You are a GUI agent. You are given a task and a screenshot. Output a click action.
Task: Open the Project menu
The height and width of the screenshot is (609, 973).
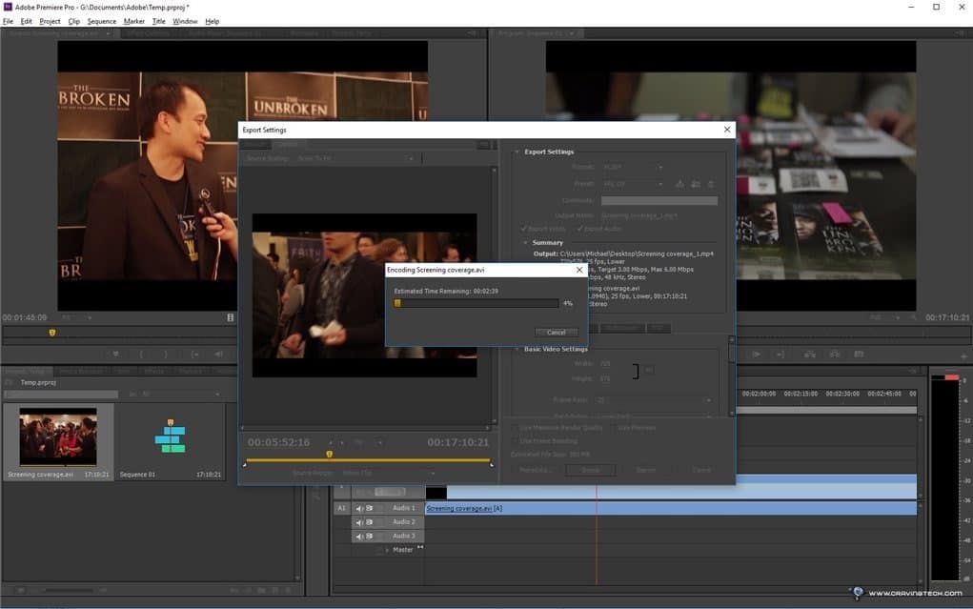tap(50, 21)
